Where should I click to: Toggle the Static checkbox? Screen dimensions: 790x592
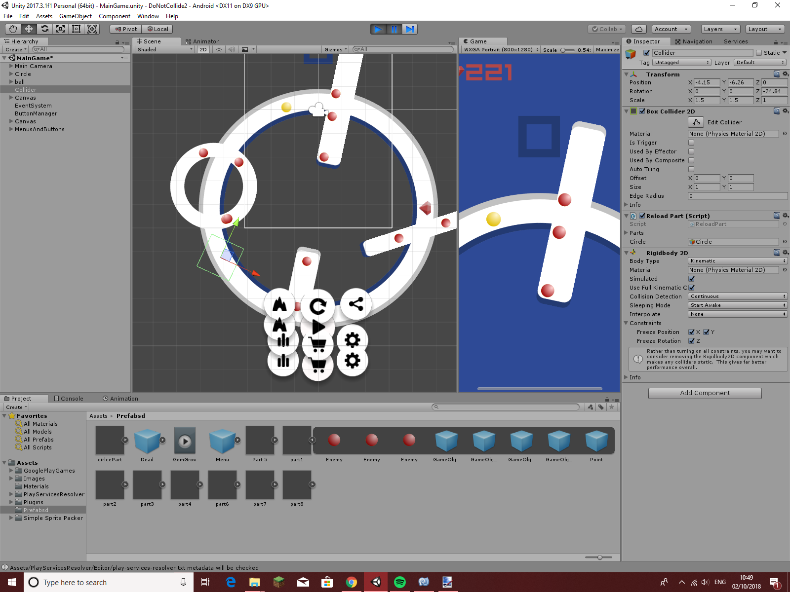click(x=759, y=53)
